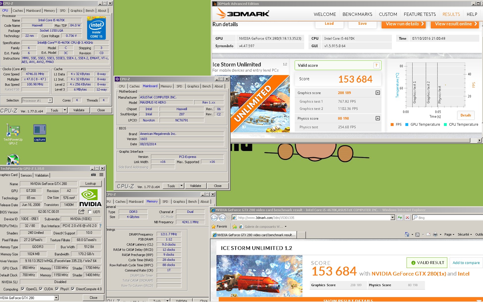The image size is (483, 302).
Task: Switch to Sensors tab in GPU-Z
Action: coord(26,175)
